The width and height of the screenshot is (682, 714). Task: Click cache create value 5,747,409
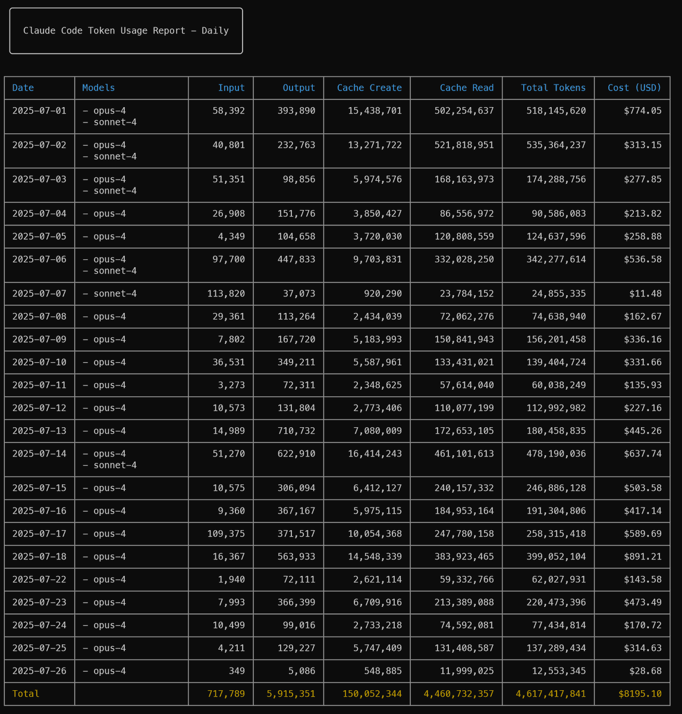378,649
